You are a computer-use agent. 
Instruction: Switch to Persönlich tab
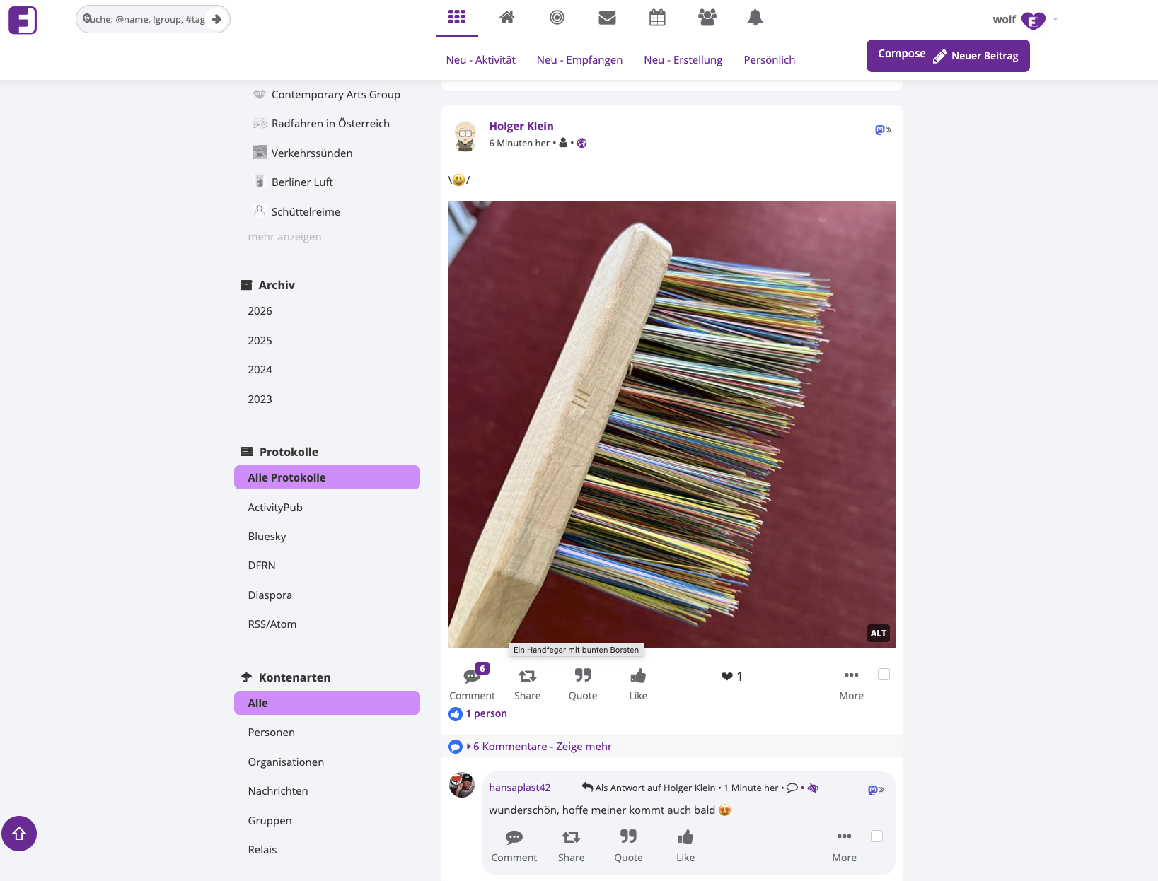[x=769, y=60]
